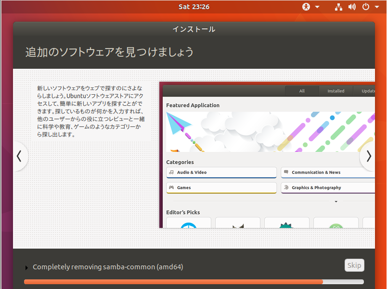387x289 pixels.
Task: Open the Editor's Pick card with the dark cat icon
Action: [x=238, y=223]
